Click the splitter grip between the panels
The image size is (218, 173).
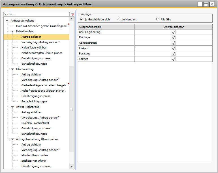click(72, 109)
